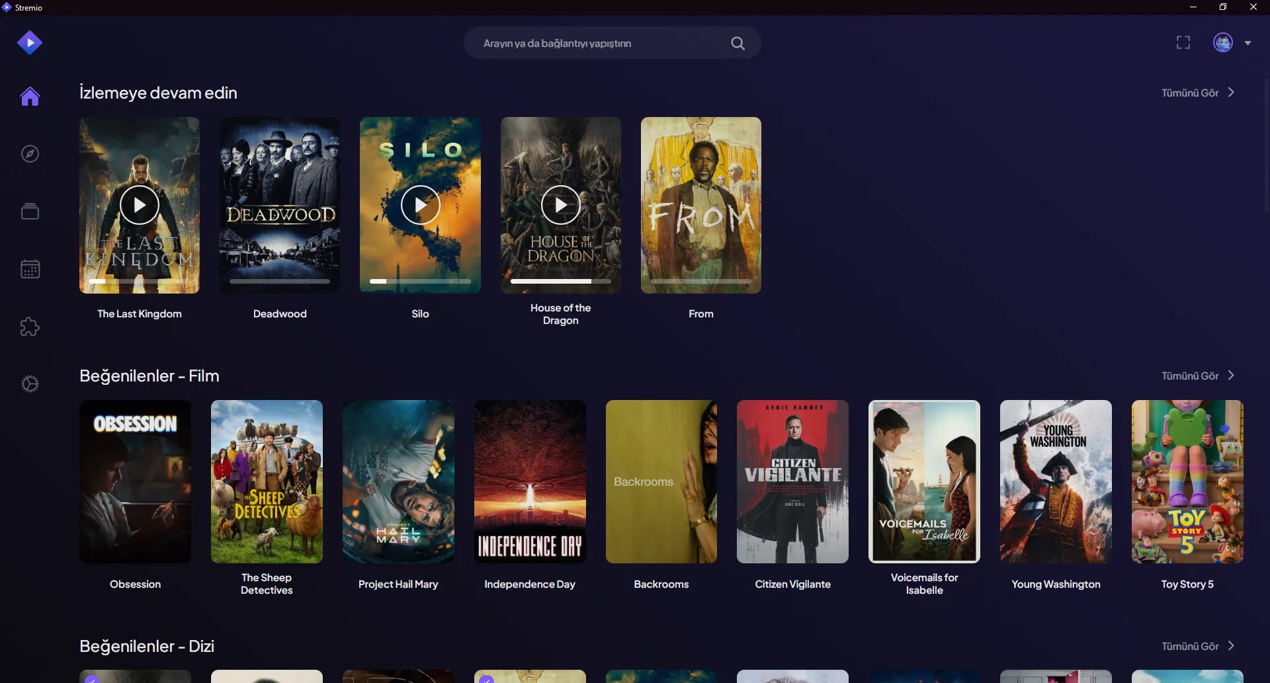Click the user profile avatar
Viewport: 1270px width, 683px height.
(x=1223, y=43)
